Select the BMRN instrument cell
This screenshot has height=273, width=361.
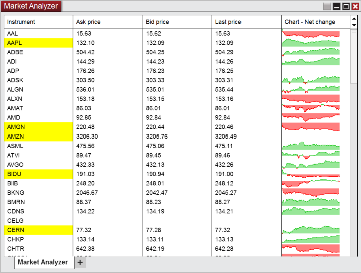[38, 202]
